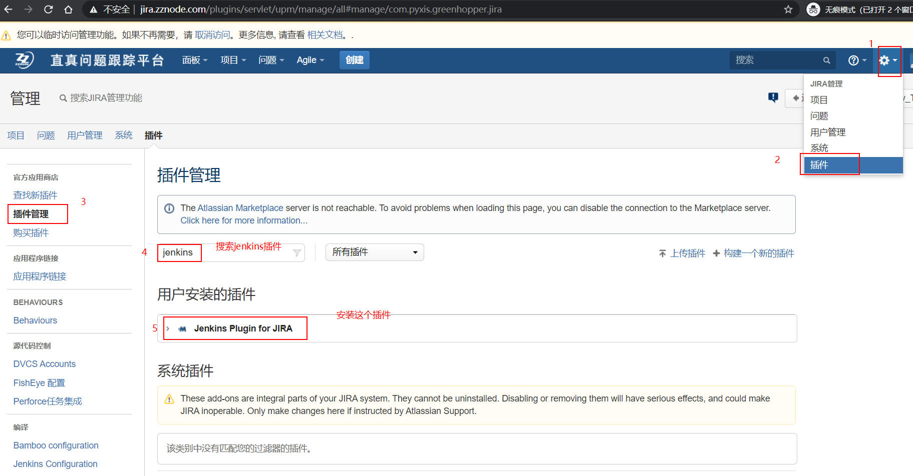Switch to the 问题 admin tab
913x476 pixels.
pos(46,135)
